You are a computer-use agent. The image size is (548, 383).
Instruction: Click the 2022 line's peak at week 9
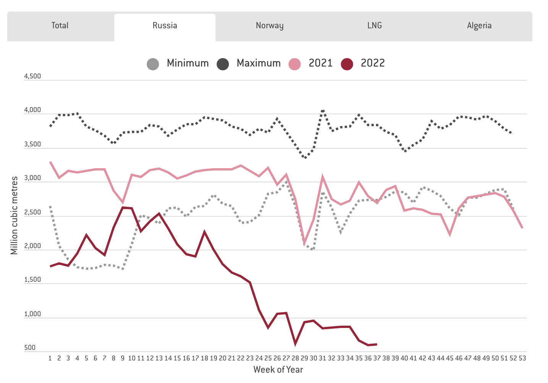123,207
